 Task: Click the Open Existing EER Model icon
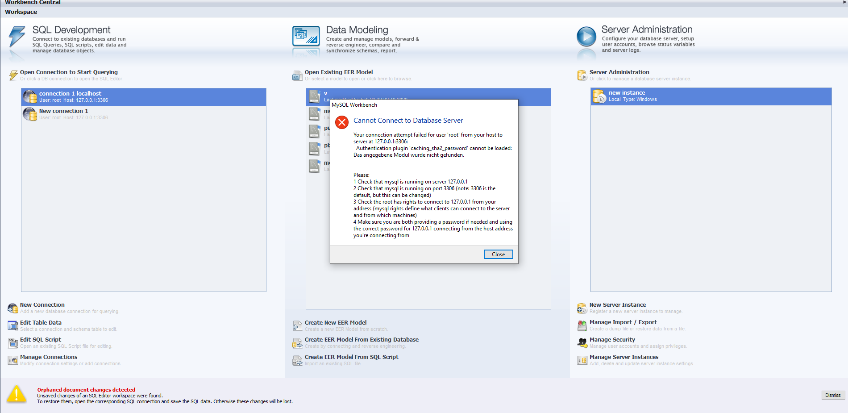click(298, 76)
